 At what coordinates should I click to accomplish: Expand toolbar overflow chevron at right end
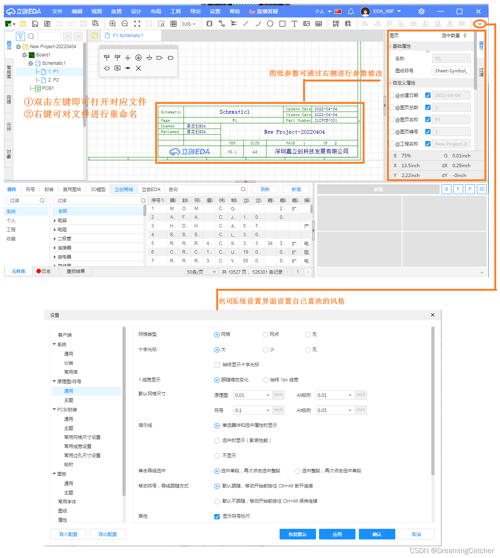(480, 24)
